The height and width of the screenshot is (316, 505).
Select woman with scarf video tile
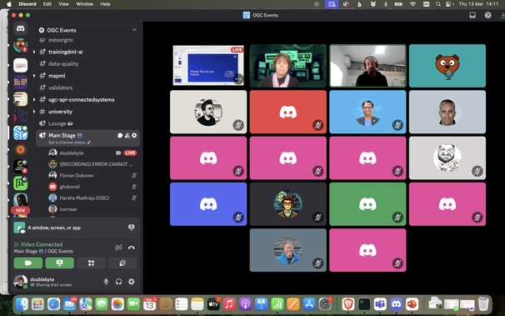pyautogui.click(x=288, y=66)
